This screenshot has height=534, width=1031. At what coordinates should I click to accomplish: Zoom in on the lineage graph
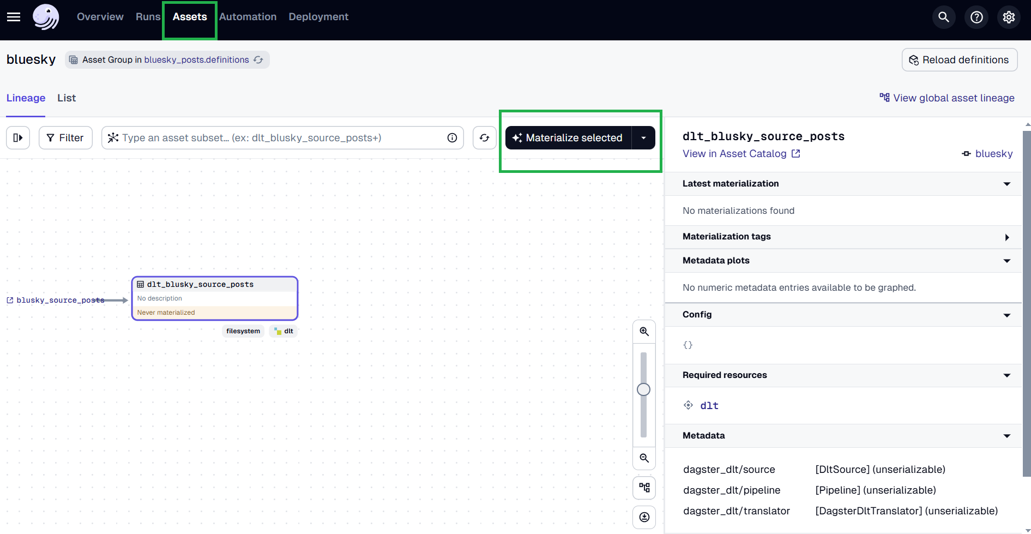point(644,331)
